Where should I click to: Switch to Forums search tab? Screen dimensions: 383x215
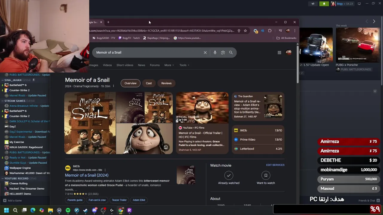pyautogui.click(x=155, y=65)
